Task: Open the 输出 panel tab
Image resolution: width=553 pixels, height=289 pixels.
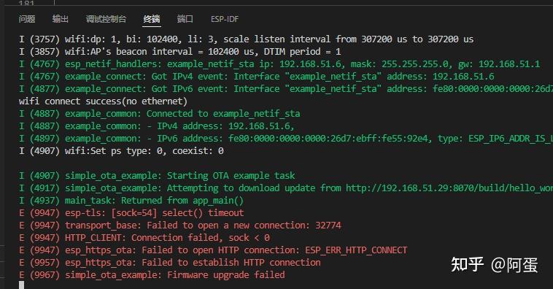Action: click(x=61, y=19)
